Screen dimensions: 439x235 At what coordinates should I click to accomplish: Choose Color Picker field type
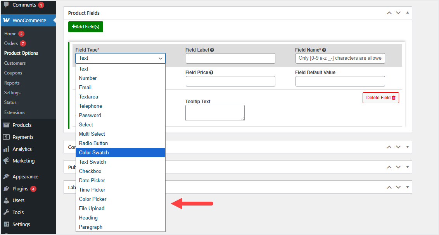pyautogui.click(x=120, y=199)
